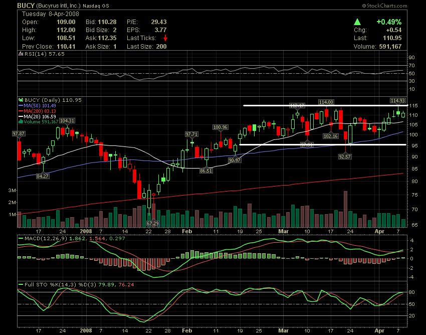Click the 90 RSI axis label
The width and height of the screenshot is (426, 335).
coord(412,57)
